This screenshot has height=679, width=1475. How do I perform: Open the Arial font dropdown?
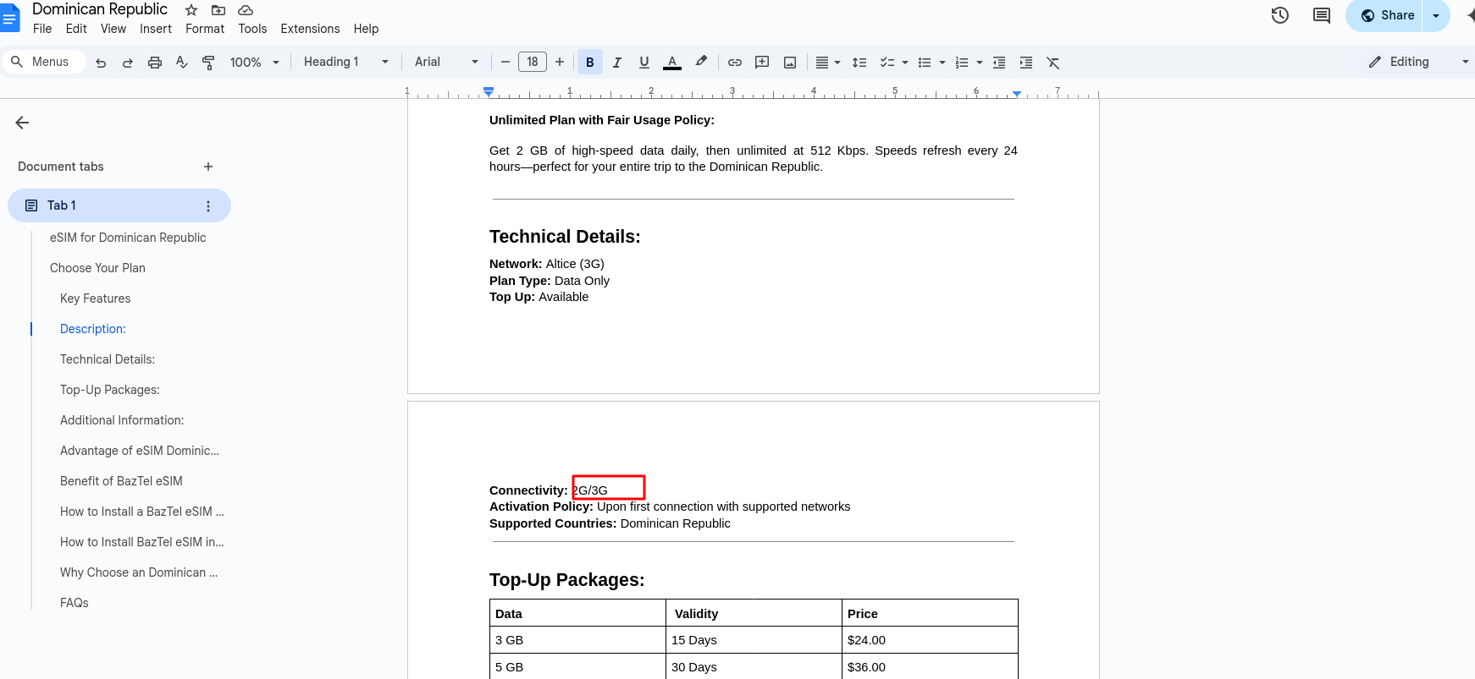tap(446, 62)
